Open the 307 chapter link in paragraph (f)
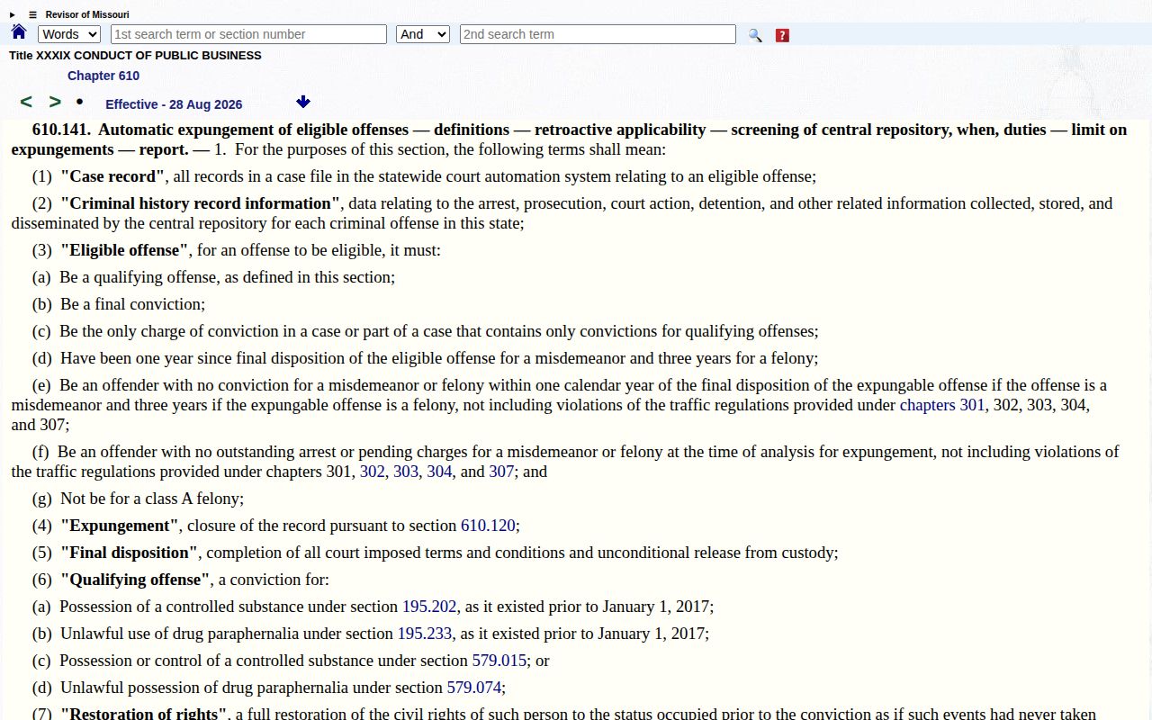Screen dimensions: 1152x720 501,472
